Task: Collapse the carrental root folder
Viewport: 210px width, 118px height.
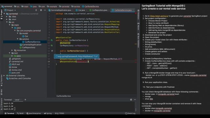Action: click(4, 14)
